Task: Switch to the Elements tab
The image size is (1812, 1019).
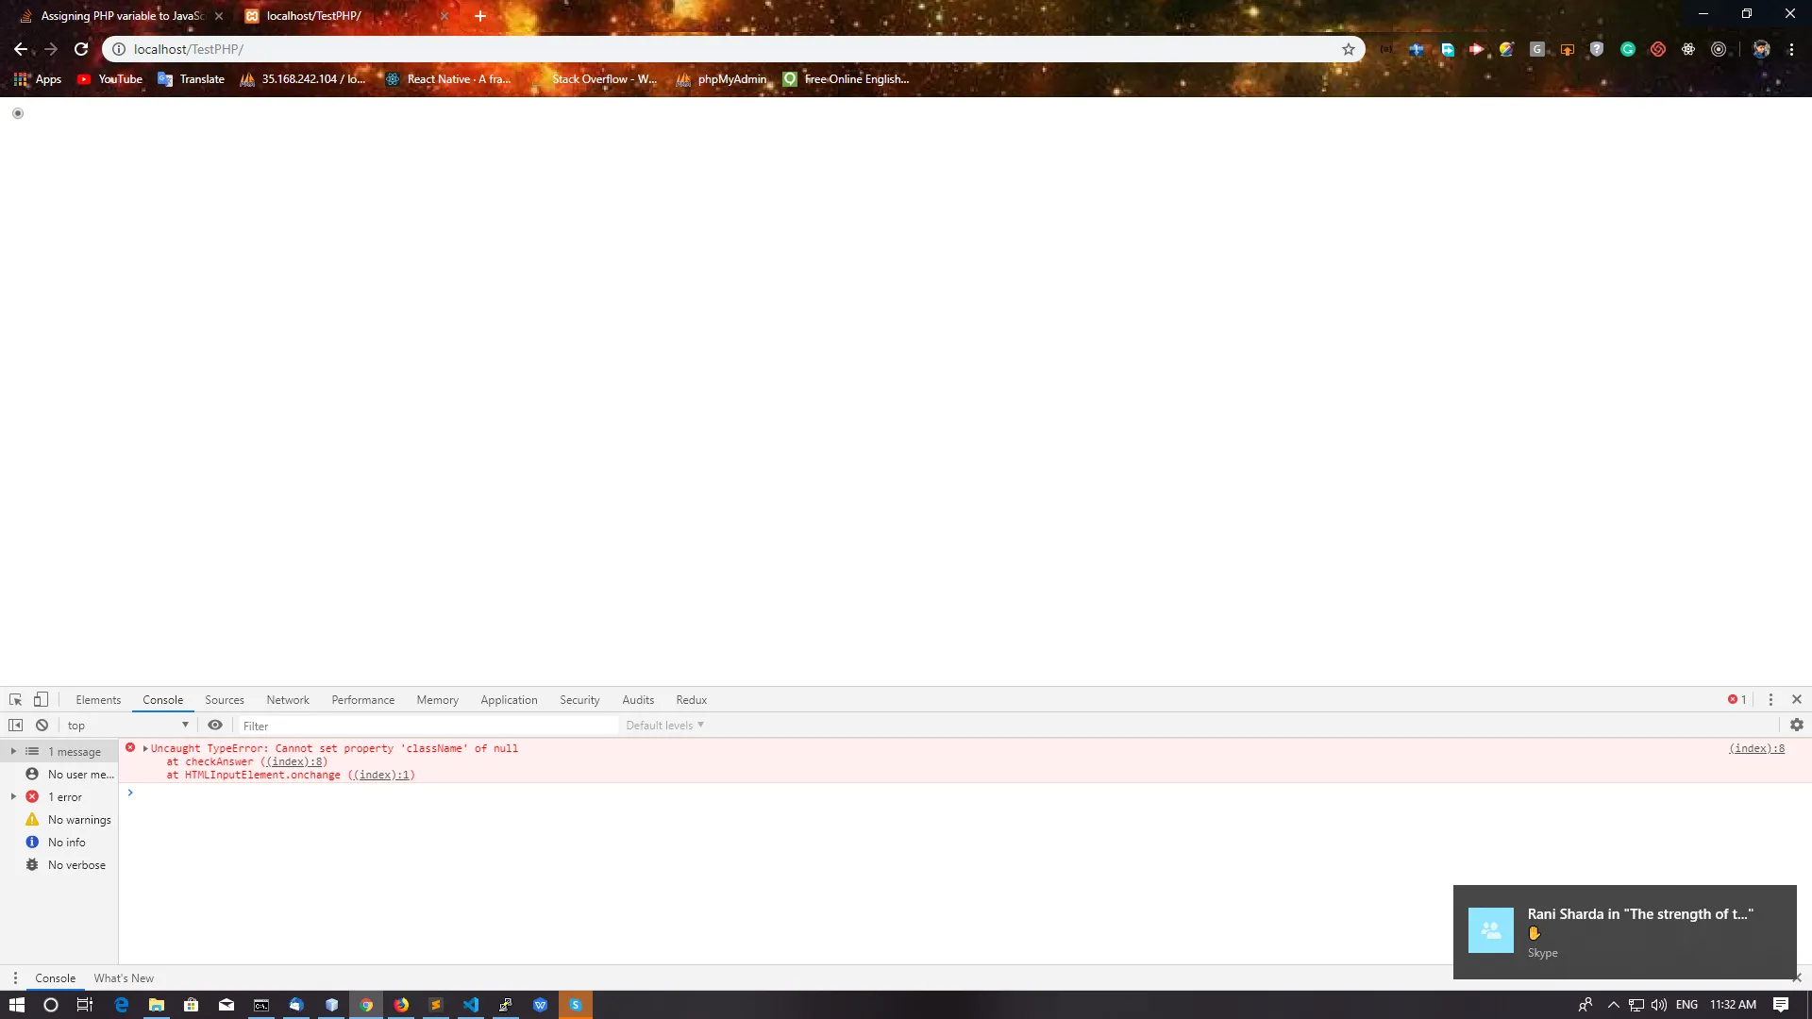Action: pos(98,699)
